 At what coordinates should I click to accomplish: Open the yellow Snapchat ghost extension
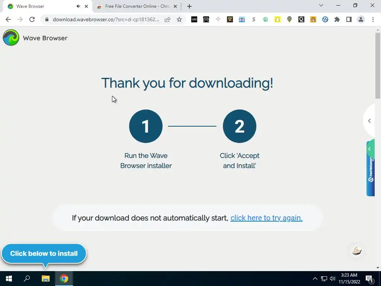point(278,19)
